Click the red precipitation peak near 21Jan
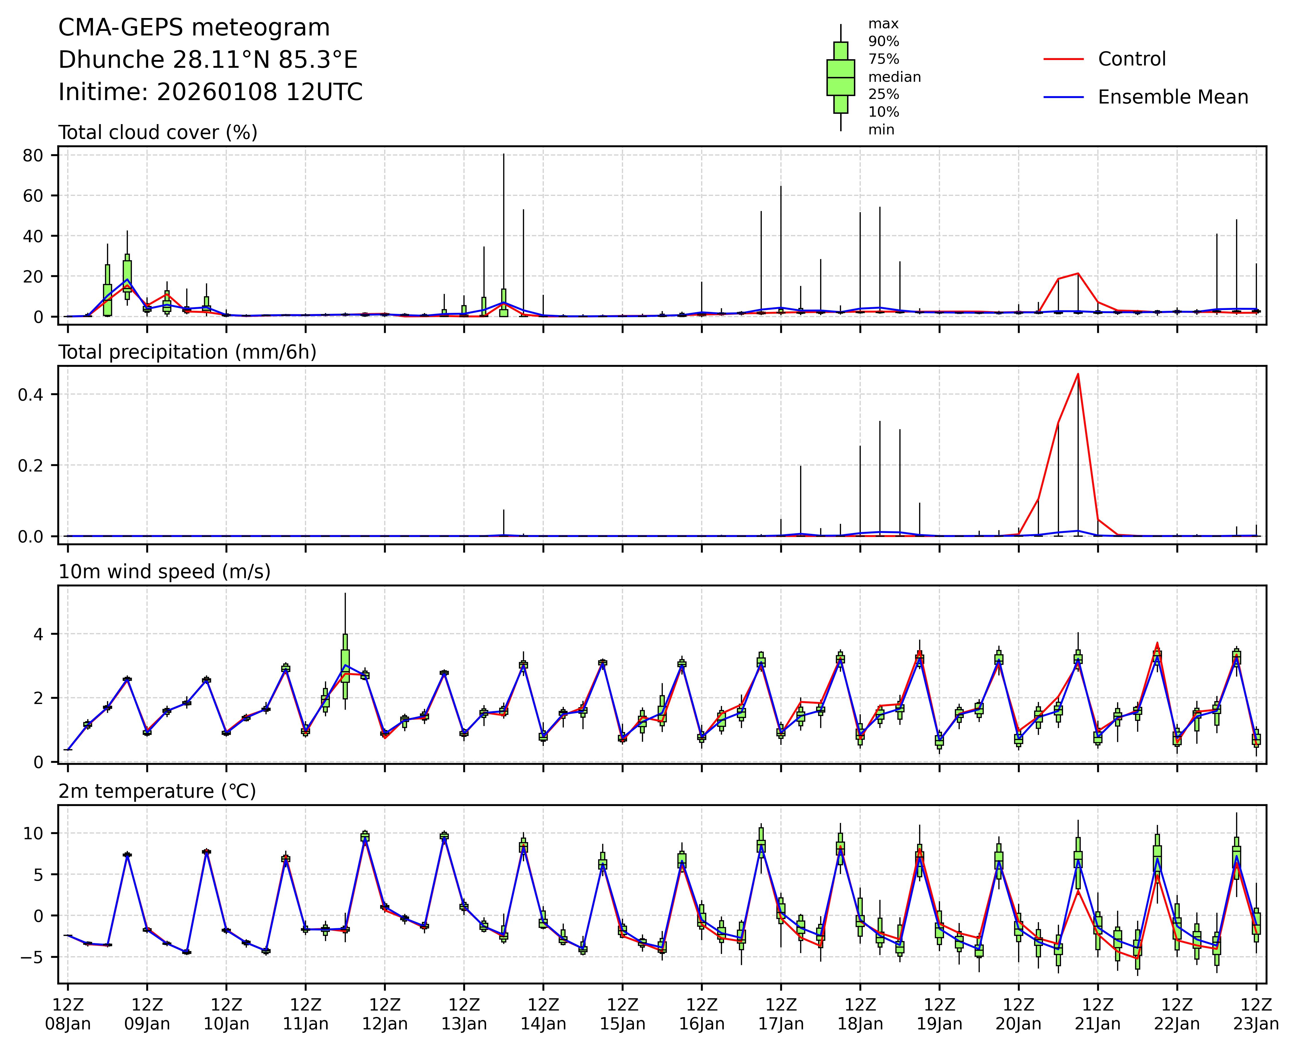 click(1077, 374)
